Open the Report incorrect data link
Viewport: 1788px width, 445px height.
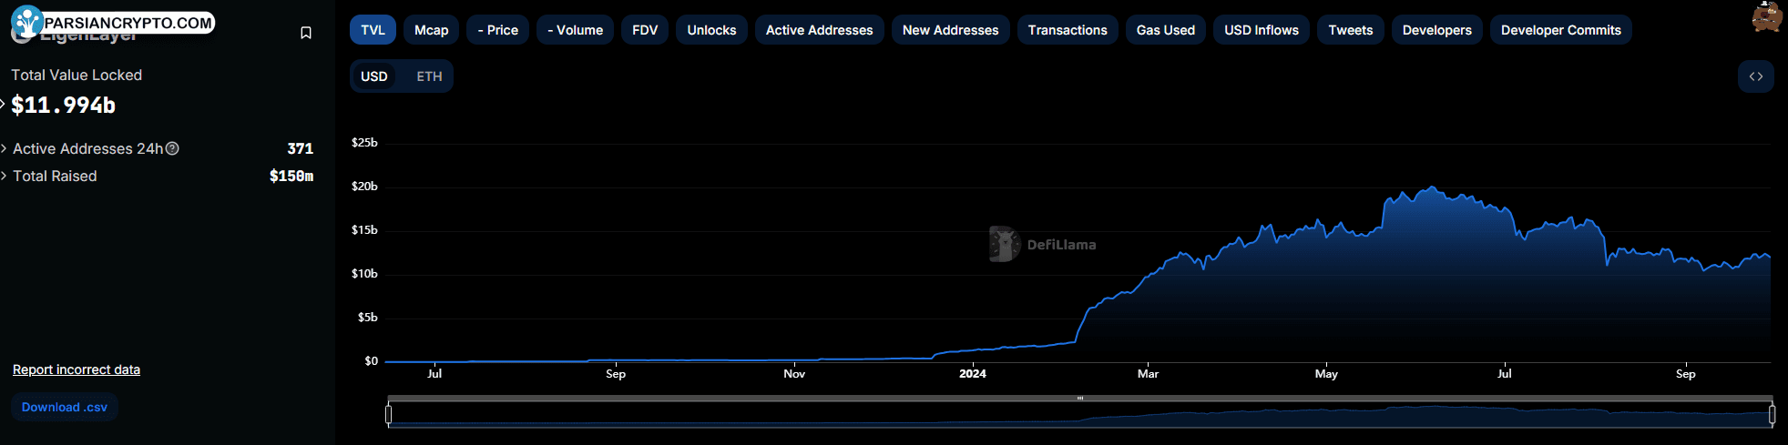(77, 369)
